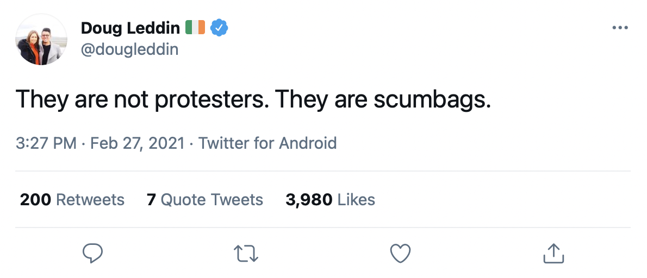Click the blue verified badge
Viewport: 647px width, 278px height.
tap(219, 28)
